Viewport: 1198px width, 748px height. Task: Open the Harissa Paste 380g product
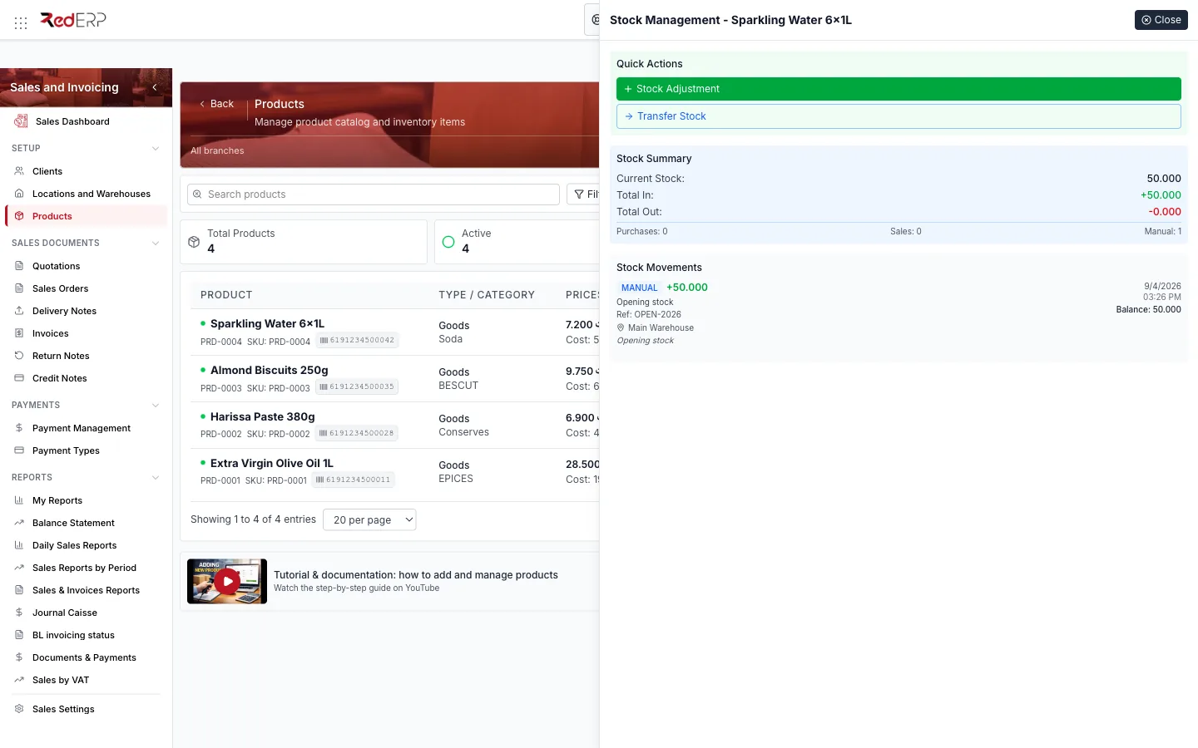click(x=262, y=417)
